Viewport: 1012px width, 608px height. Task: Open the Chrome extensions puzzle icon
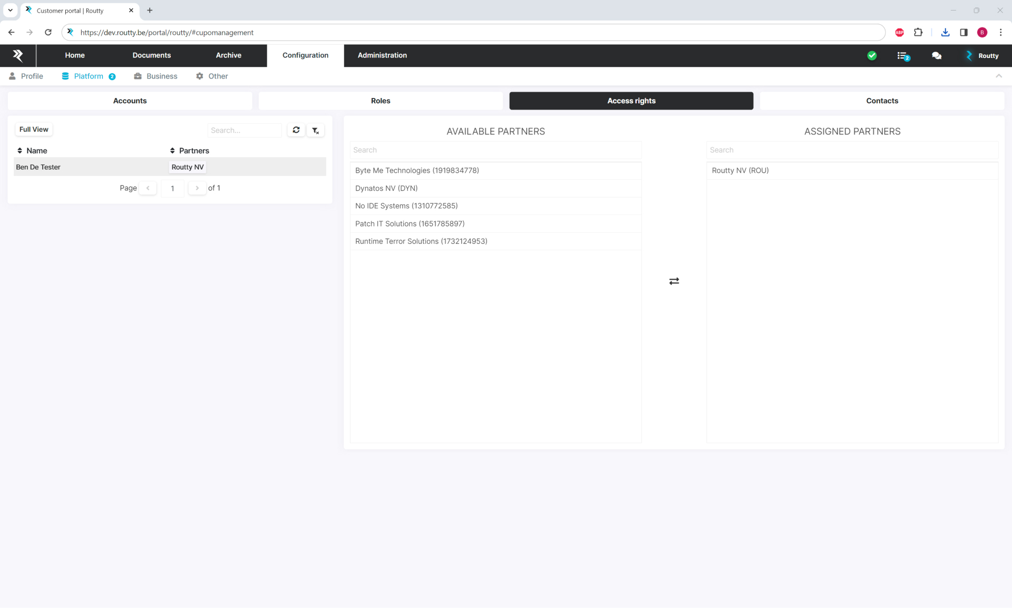[918, 33]
